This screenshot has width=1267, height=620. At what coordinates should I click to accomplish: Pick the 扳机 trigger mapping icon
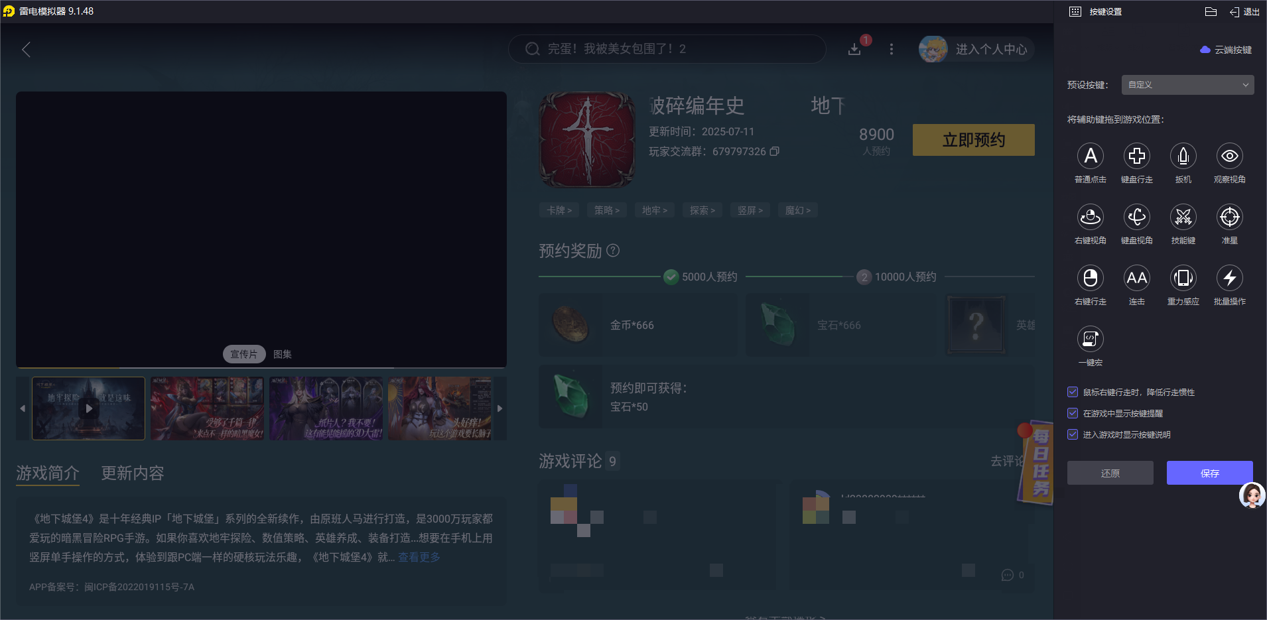click(x=1183, y=156)
